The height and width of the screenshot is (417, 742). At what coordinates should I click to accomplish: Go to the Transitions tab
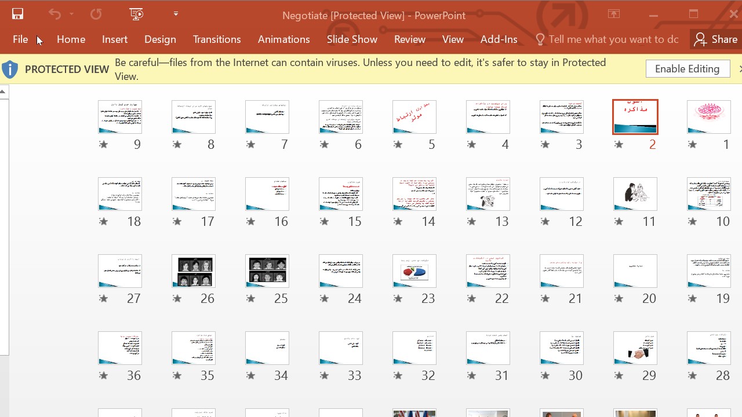pyautogui.click(x=217, y=39)
